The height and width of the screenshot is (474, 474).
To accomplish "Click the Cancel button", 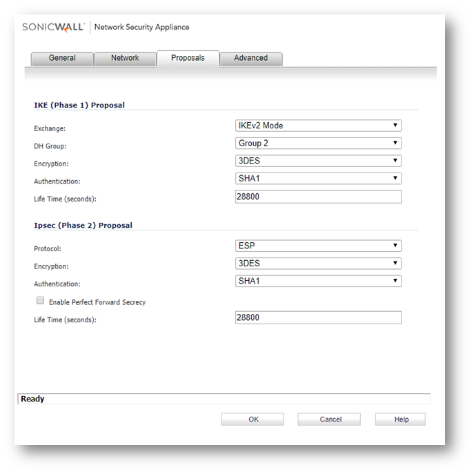I will (x=330, y=419).
